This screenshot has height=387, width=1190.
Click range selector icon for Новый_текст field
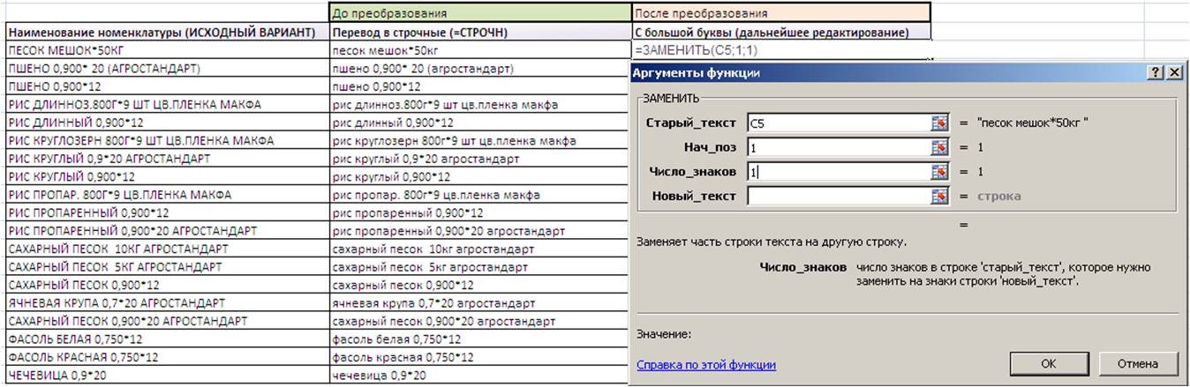[938, 196]
